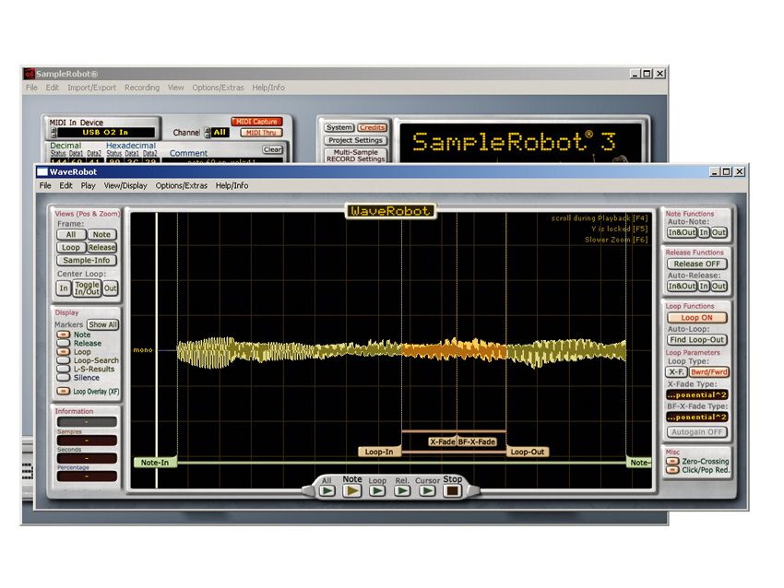Click Credits button in SampleRobot

372,128
